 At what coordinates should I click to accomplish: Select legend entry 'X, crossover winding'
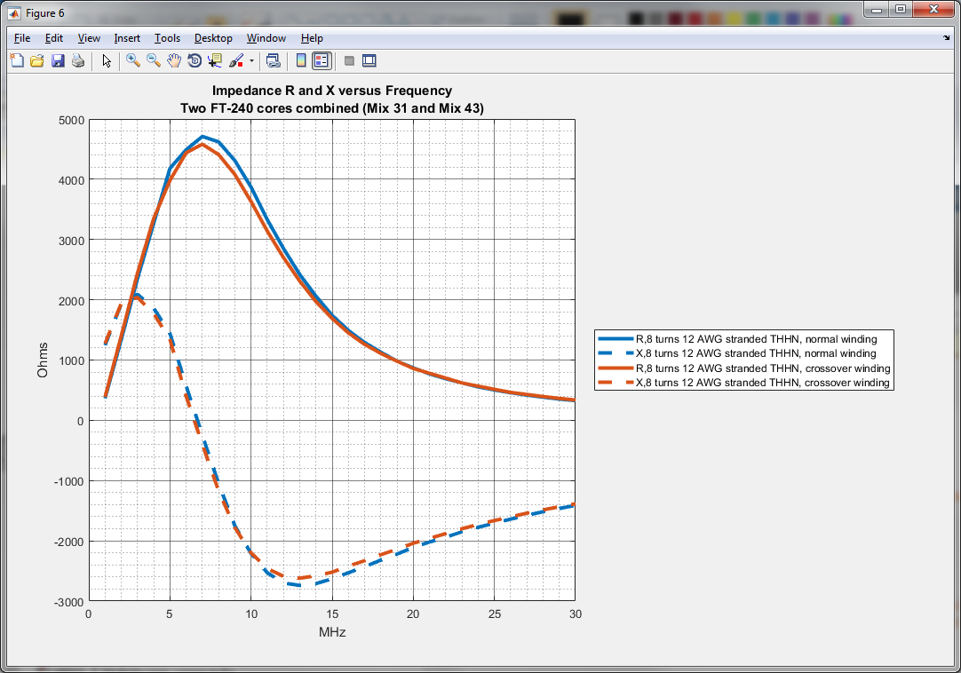pos(762,383)
